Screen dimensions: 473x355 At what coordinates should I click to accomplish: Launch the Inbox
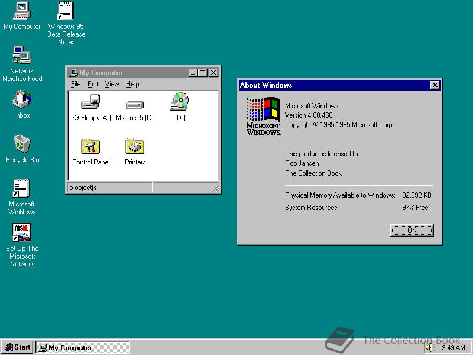[x=21, y=99]
